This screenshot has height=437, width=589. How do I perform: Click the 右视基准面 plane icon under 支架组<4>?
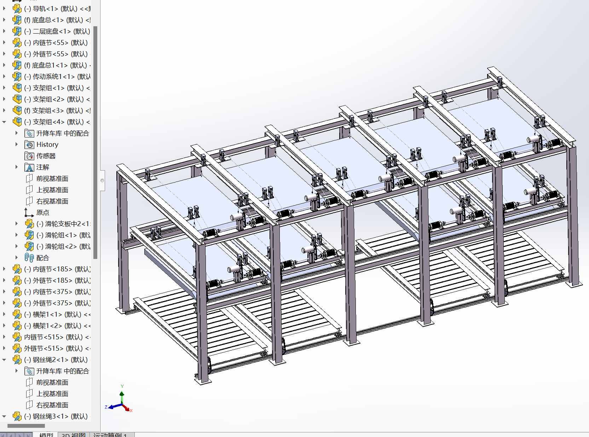point(29,201)
